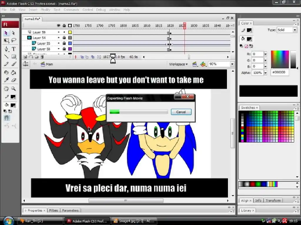Screen dimensions: 301x225
Task: Switch to the Parameters tab
Action: [x=70, y=210]
